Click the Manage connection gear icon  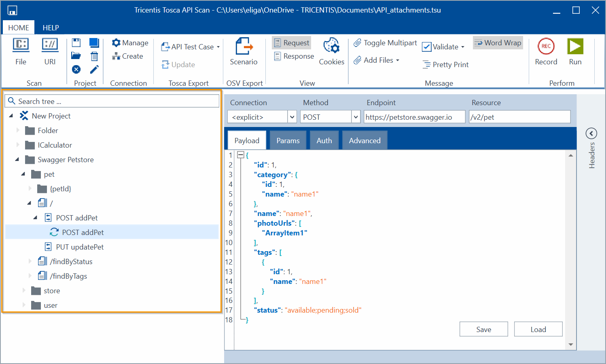coord(117,43)
